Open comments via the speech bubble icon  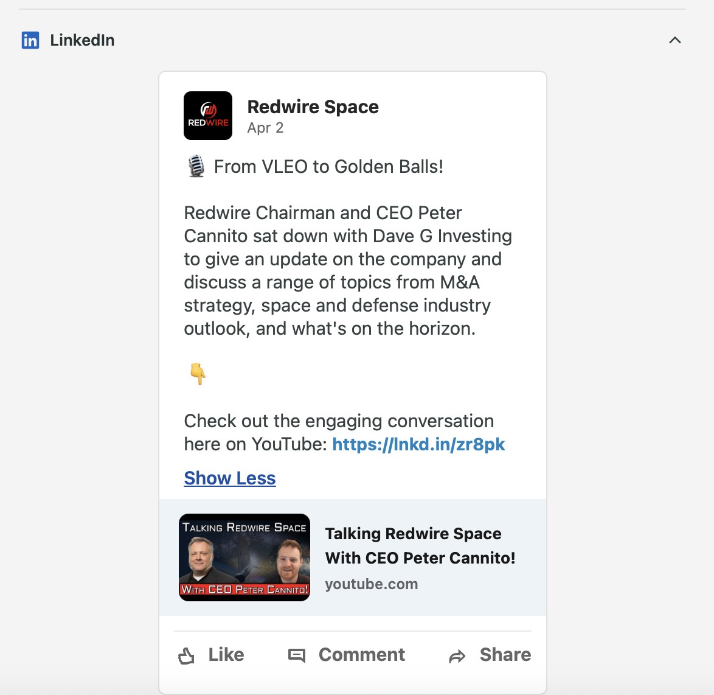coord(296,655)
